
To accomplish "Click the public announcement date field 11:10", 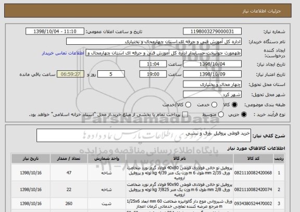I will (x=55, y=31).
